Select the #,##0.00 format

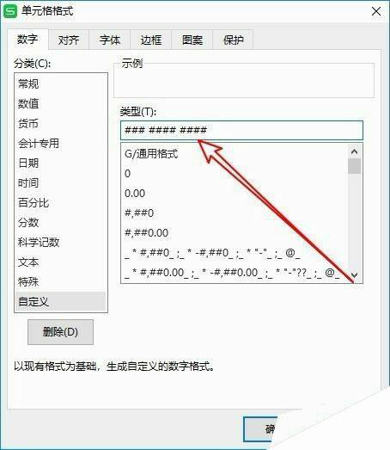[x=235, y=233]
